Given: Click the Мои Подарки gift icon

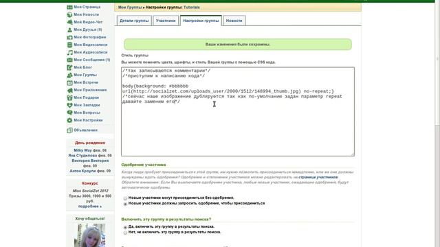Looking at the screenshot, I should [69, 97].
